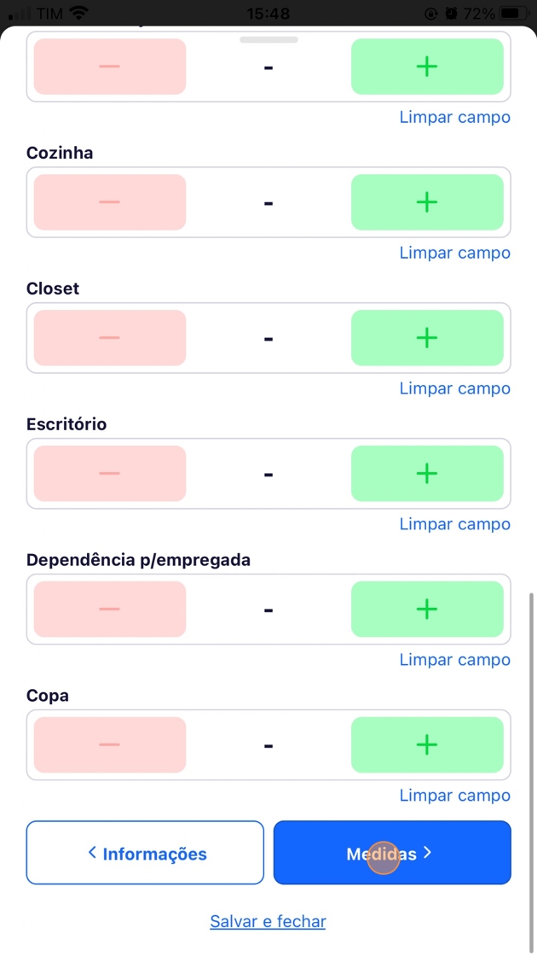This screenshot has width=537, height=957.
Task: Subtract one from Escritório
Action: [110, 474]
